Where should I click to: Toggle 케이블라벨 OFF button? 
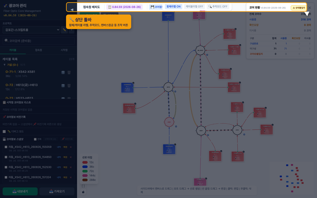tap(194, 6)
